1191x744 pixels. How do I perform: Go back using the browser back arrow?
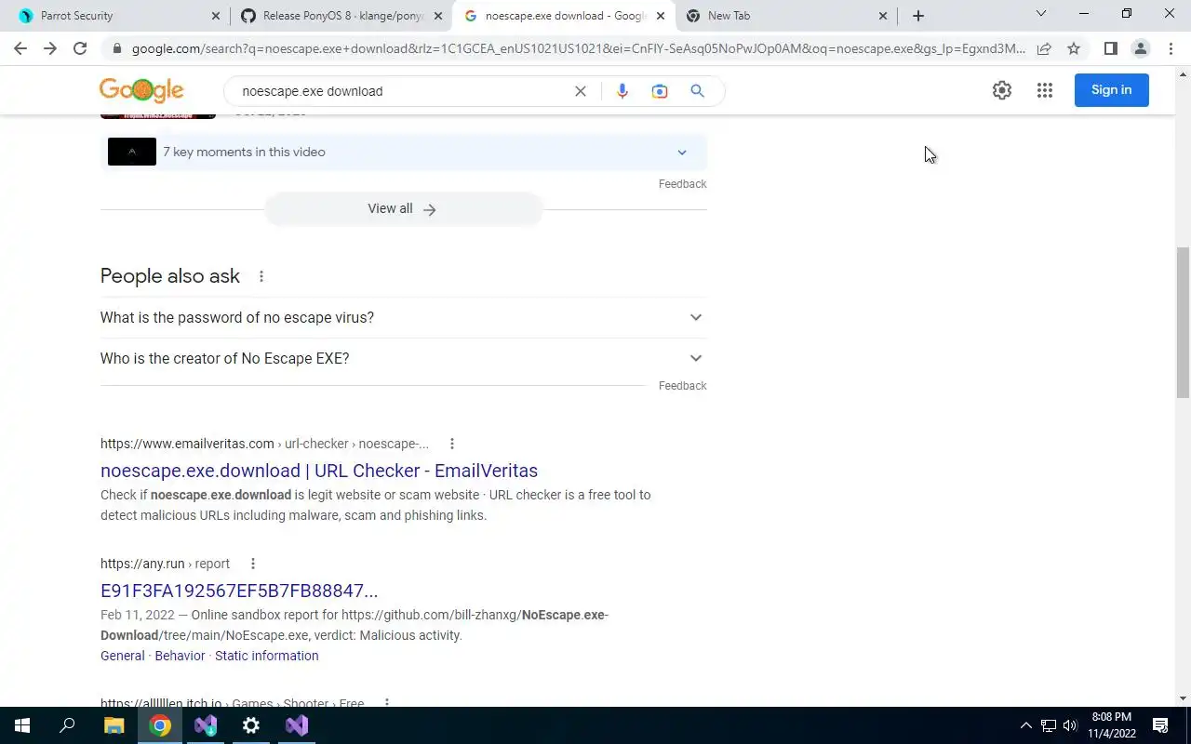click(x=20, y=48)
